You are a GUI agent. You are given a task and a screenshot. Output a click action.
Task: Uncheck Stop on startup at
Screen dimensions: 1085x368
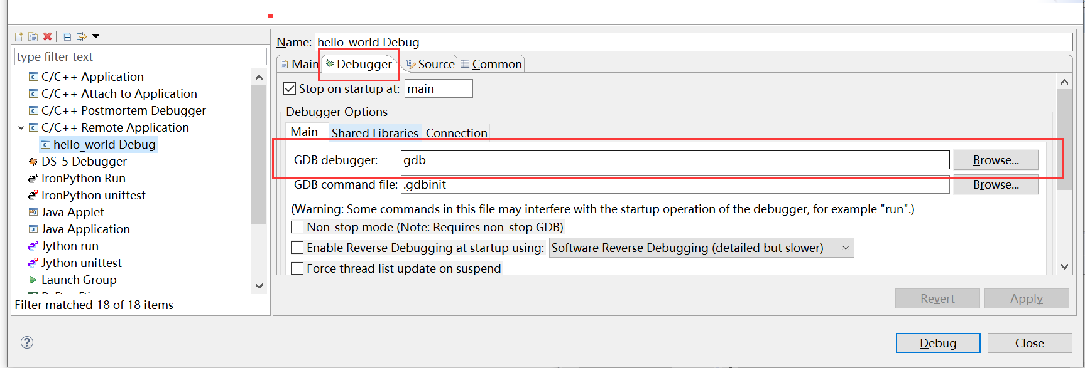[x=290, y=88]
